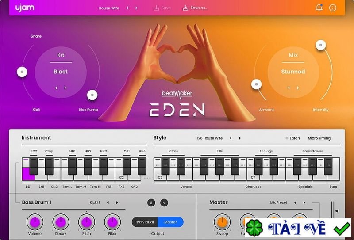Click the Stunned mix name
354x240 pixels.
[x=293, y=72]
